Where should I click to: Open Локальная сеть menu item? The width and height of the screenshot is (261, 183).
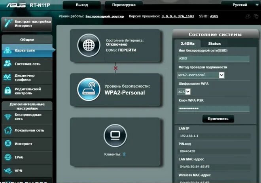pyautogui.click(x=27, y=130)
